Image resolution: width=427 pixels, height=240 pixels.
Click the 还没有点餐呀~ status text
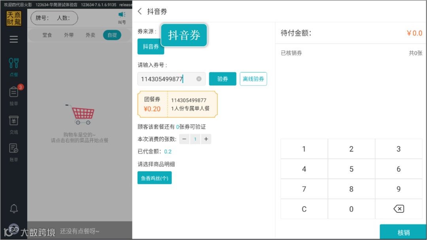(80, 231)
